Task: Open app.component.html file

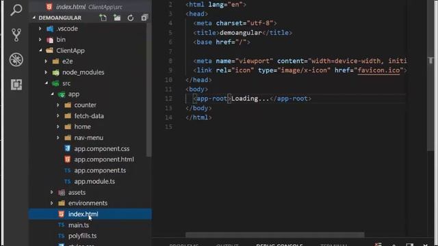Action: (x=104, y=159)
